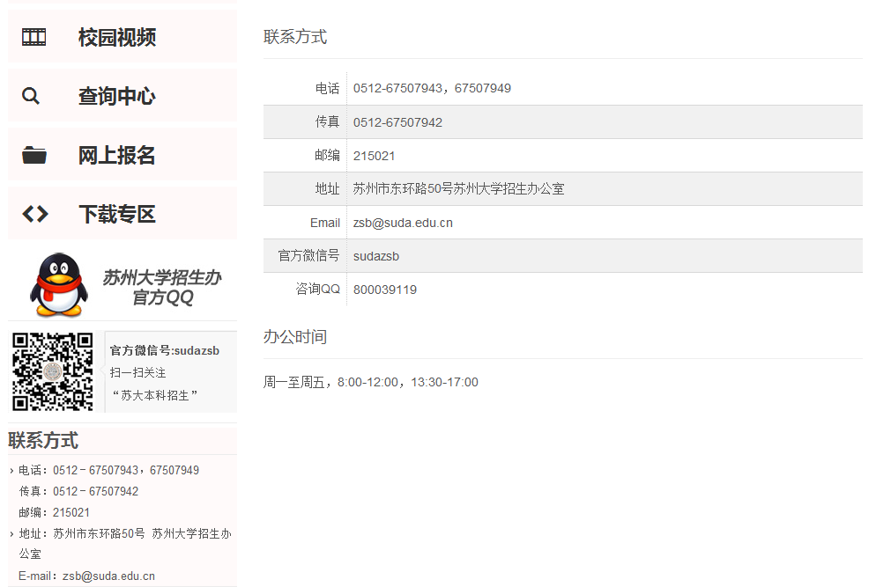Image resolution: width=876 pixels, height=587 pixels.
Task: Click the 办公时间 section heading
Action: click(x=295, y=337)
